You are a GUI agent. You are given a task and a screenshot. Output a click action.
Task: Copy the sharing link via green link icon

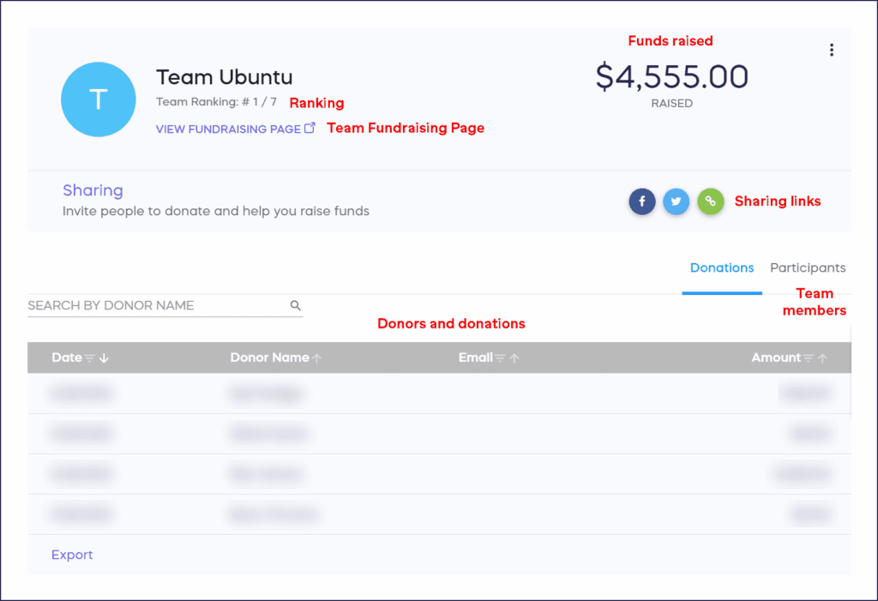pos(710,201)
